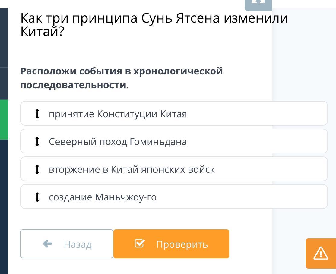Click drag handle beside 'принятие Конституции Китая'

click(x=37, y=114)
